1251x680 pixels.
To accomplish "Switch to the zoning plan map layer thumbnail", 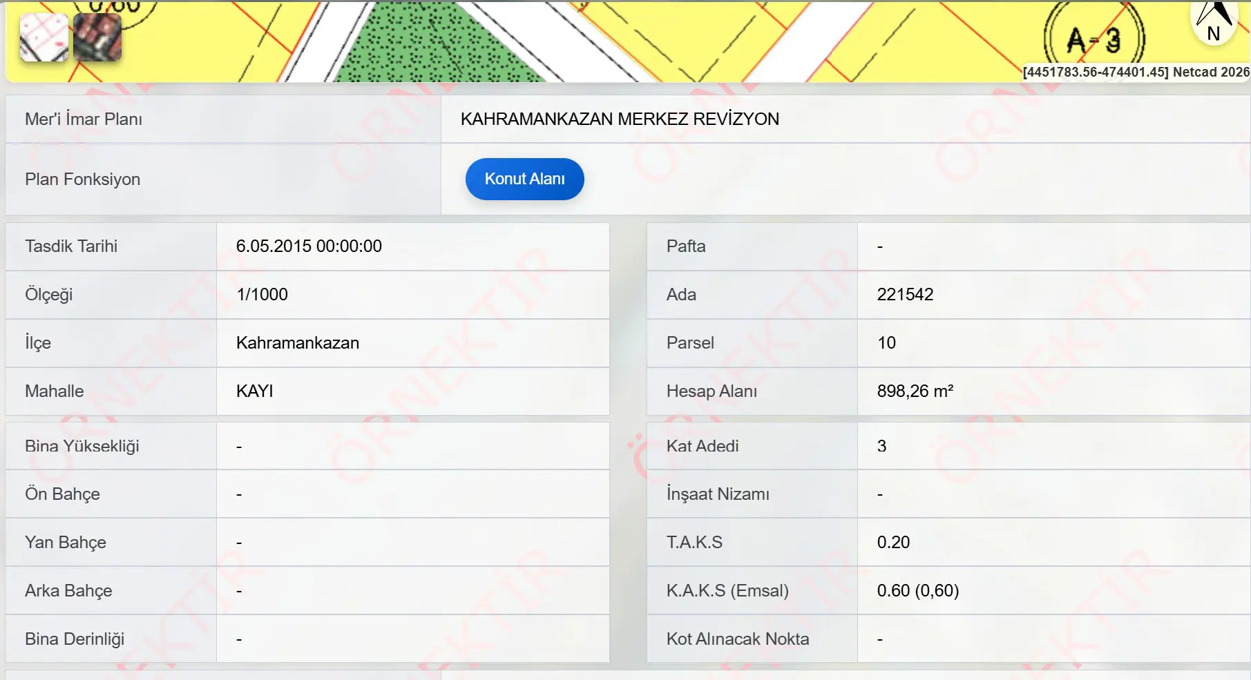I will (x=44, y=37).
